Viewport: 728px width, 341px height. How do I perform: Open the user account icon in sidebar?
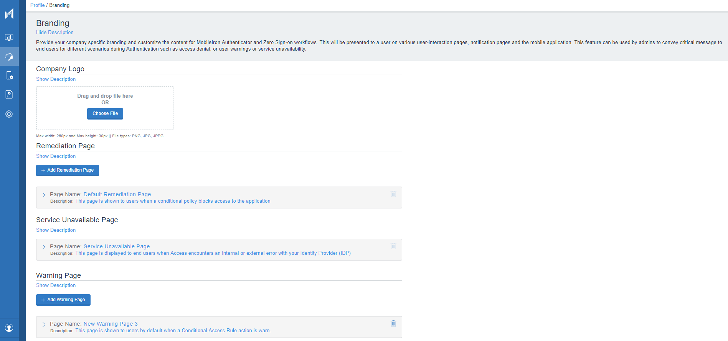click(9, 328)
